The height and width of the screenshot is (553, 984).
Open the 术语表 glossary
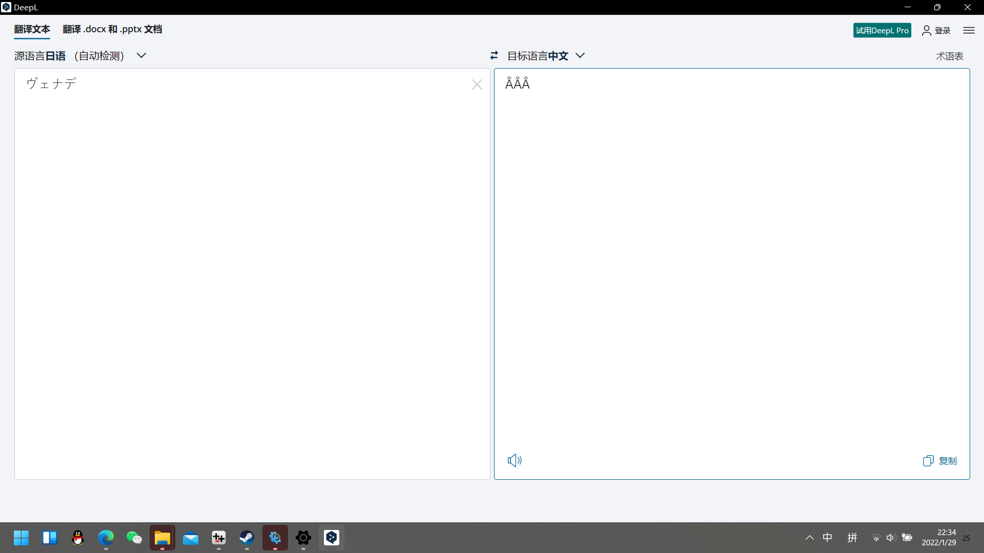(950, 56)
